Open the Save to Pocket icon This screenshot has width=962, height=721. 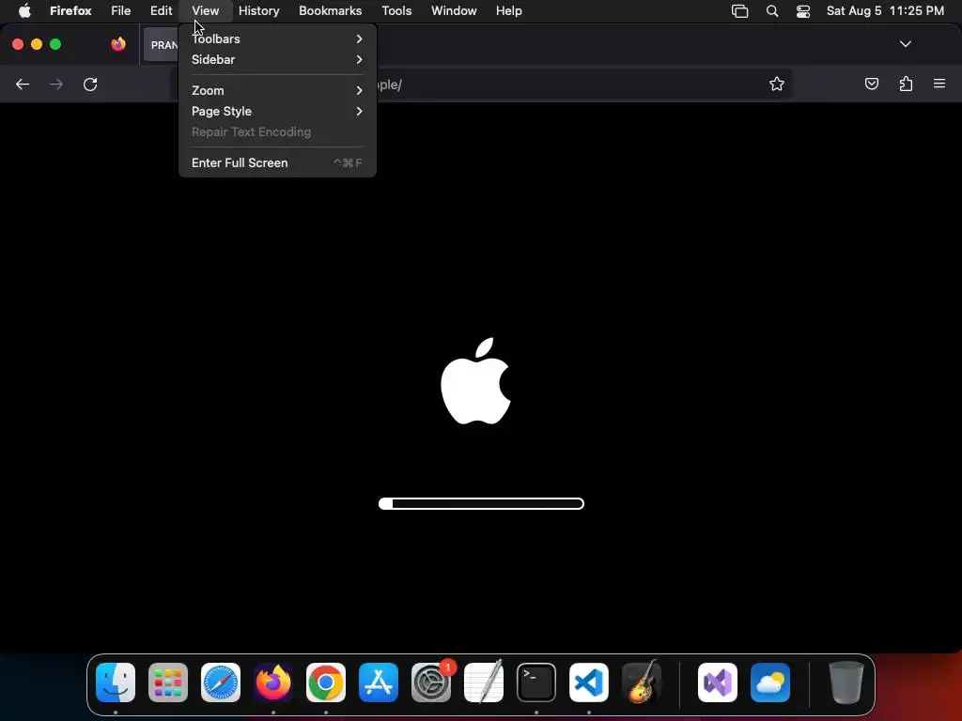871,84
